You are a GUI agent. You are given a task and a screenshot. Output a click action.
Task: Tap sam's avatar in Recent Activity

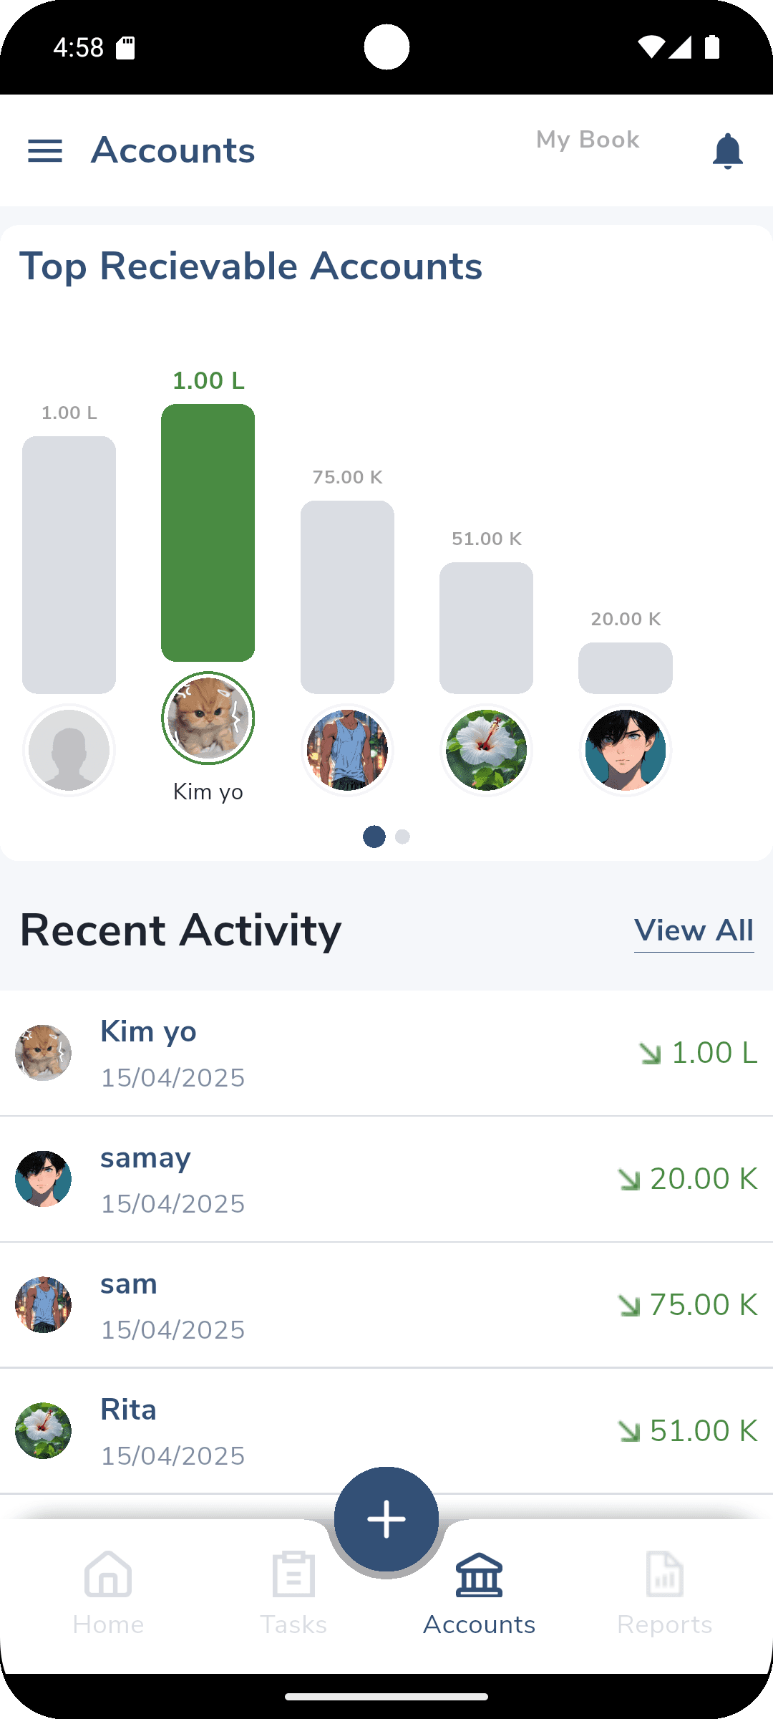(x=44, y=1305)
